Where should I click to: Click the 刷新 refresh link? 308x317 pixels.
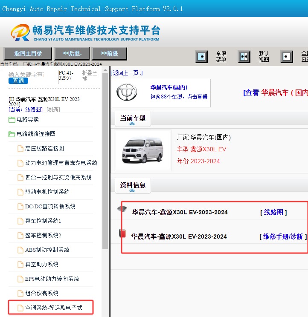pyautogui.click(x=53, y=110)
